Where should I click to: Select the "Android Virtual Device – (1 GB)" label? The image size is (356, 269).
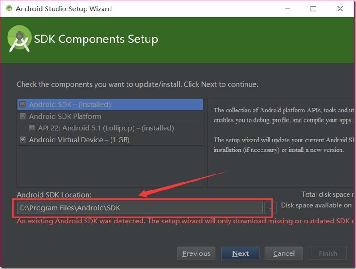click(x=79, y=140)
